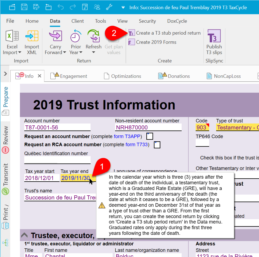The width and height of the screenshot is (259, 257).
Task: Open the quick access toolbar customize arrow
Action: pos(123,8)
